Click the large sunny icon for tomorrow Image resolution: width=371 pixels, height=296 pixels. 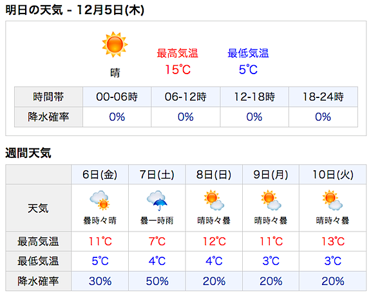tap(115, 44)
